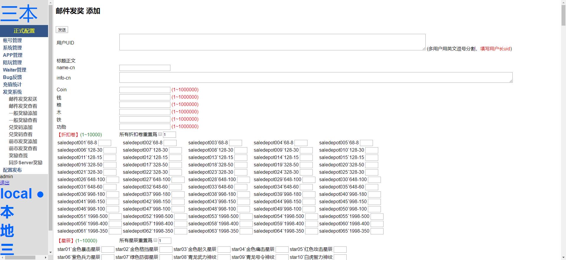Enable the 所有折扣卷重置爲 checkbox
The width and height of the screenshot is (566, 260).
160,134
